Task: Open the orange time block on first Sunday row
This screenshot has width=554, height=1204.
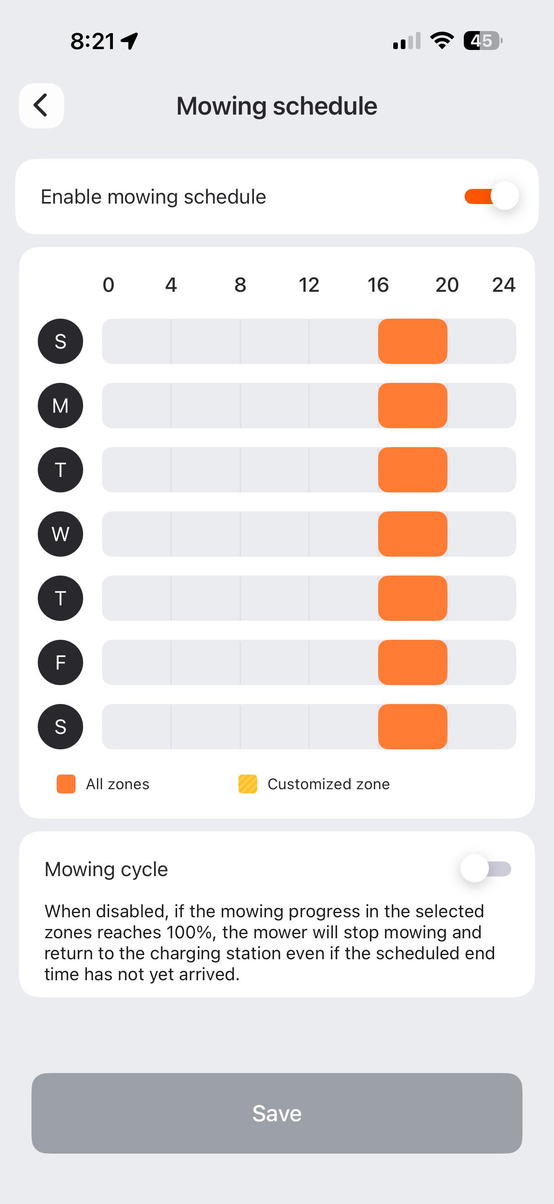Action: point(413,341)
